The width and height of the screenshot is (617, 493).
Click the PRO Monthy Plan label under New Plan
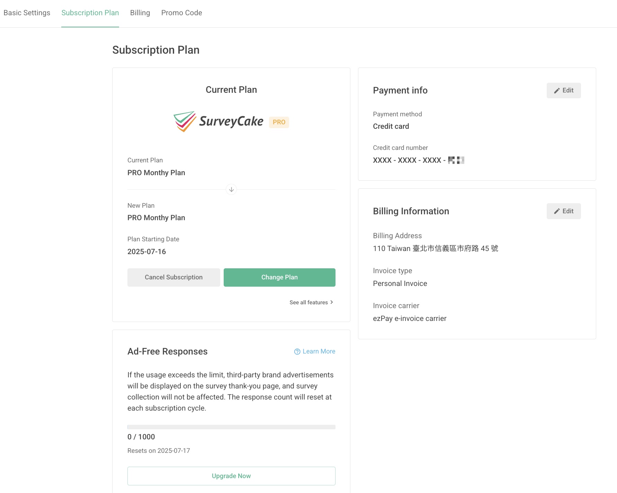click(x=156, y=217)
